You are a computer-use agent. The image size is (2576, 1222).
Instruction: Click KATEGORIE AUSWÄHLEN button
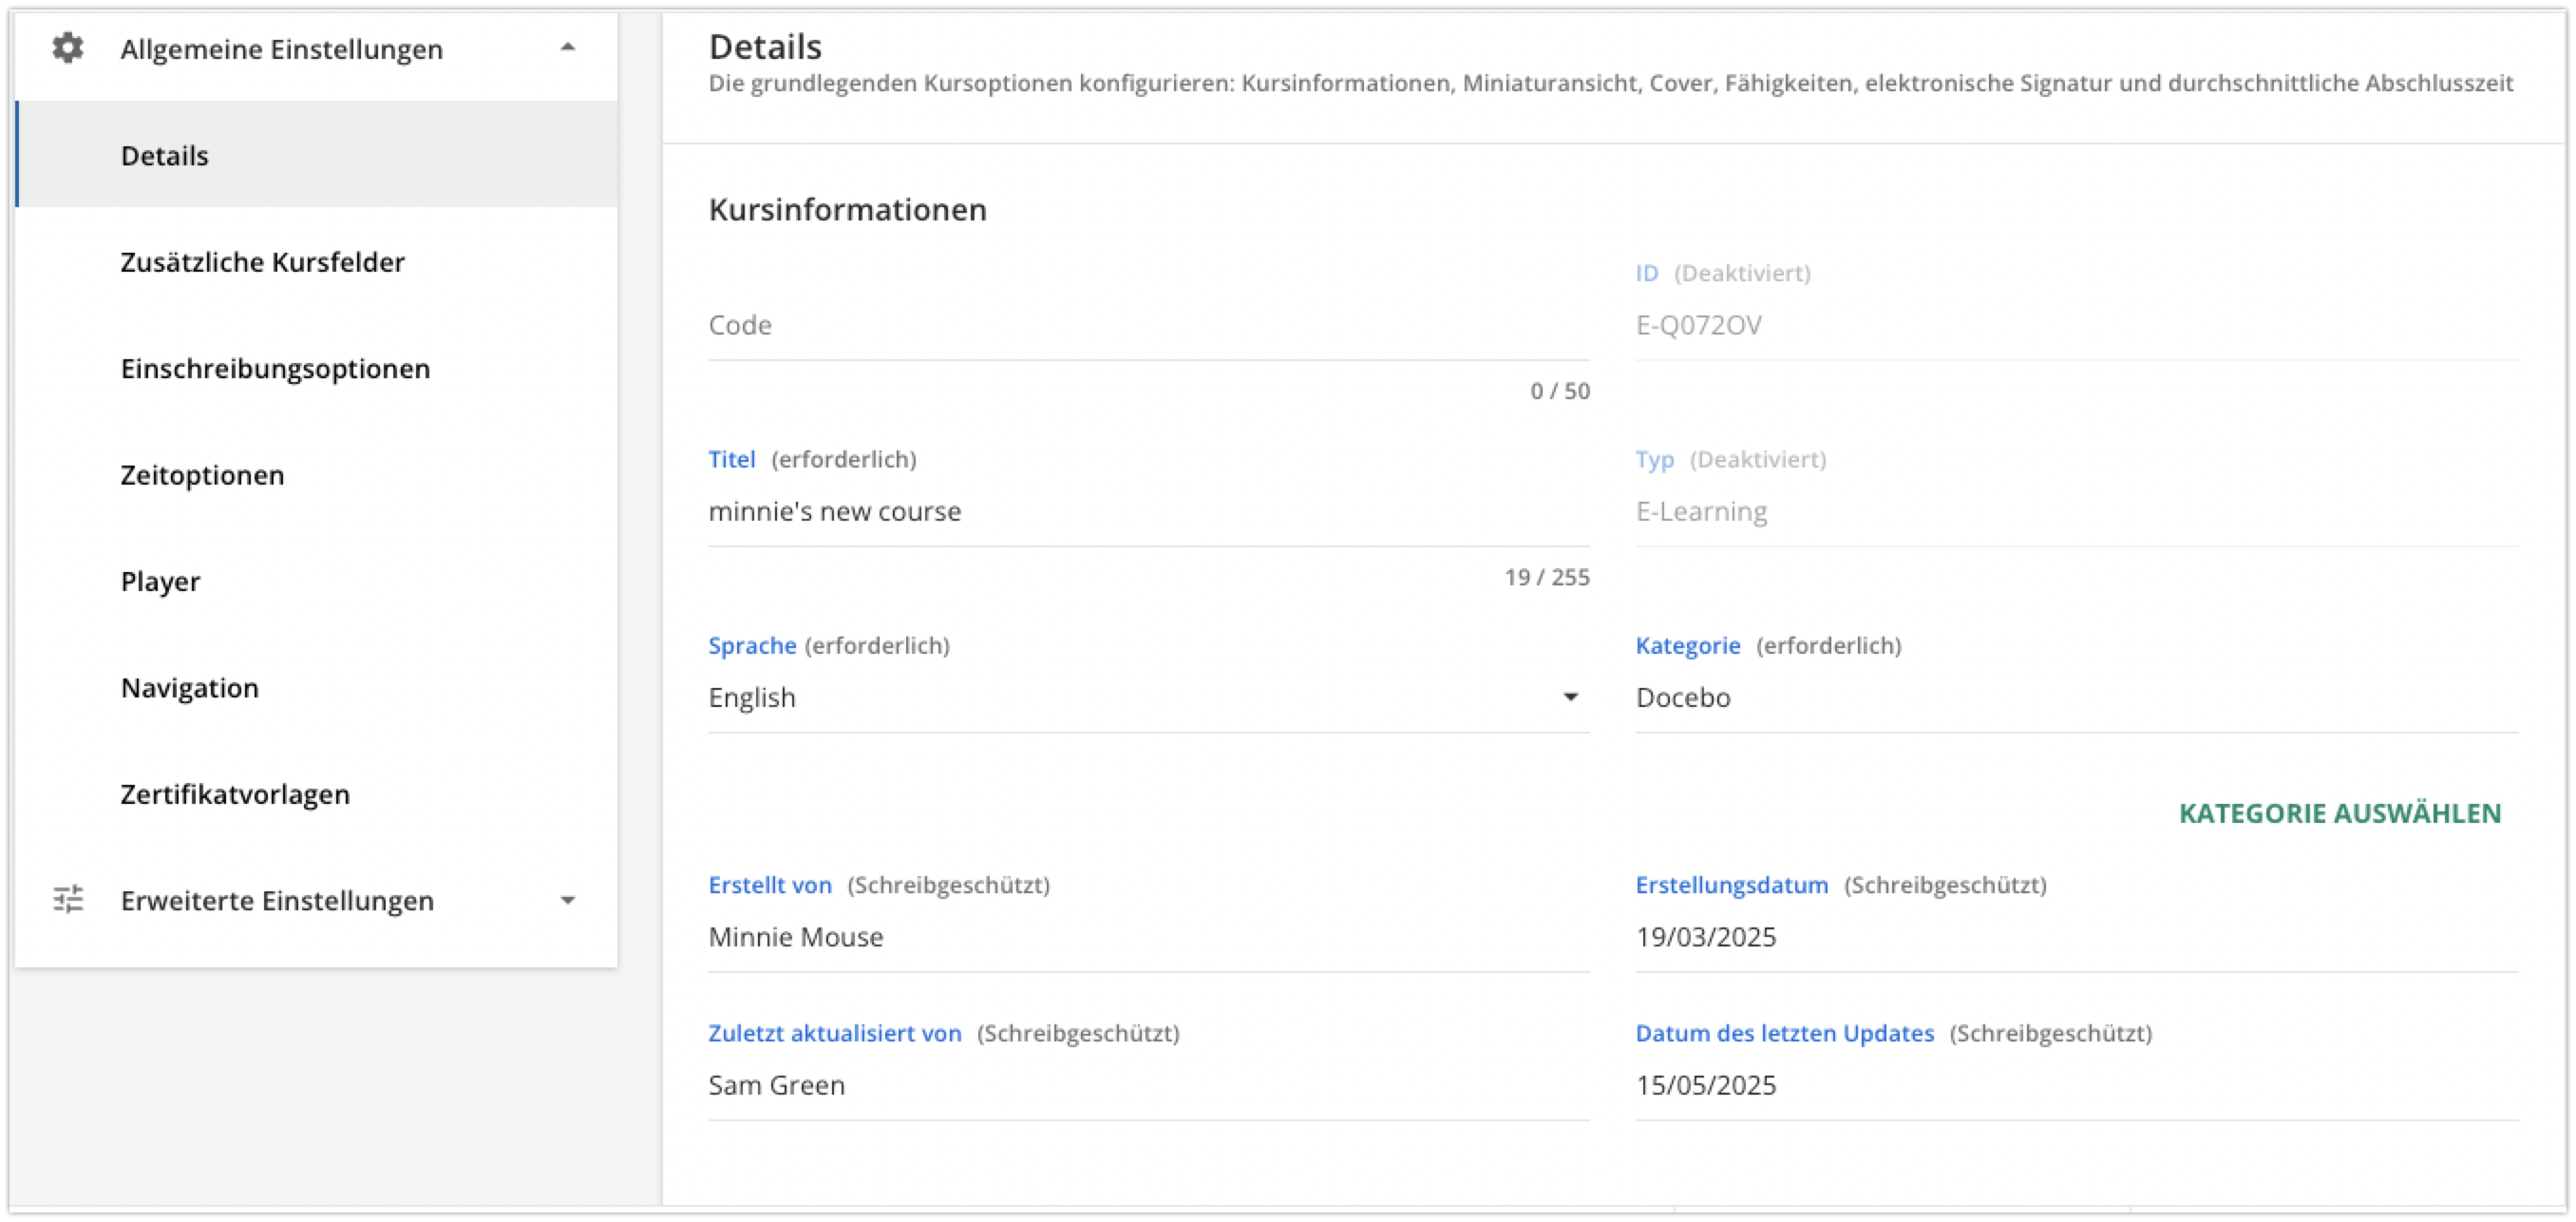click(x=2340, y=813)
